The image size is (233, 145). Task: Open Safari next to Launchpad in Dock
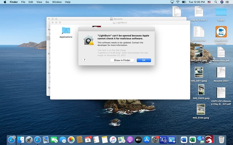tap(37, 140)
